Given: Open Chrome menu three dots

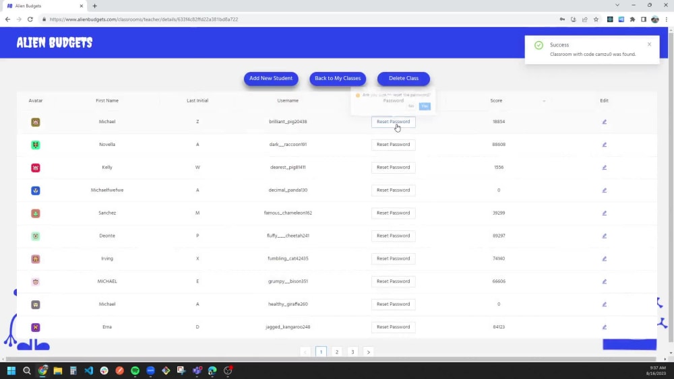Looking at the screenshot, I should (667, 20).
